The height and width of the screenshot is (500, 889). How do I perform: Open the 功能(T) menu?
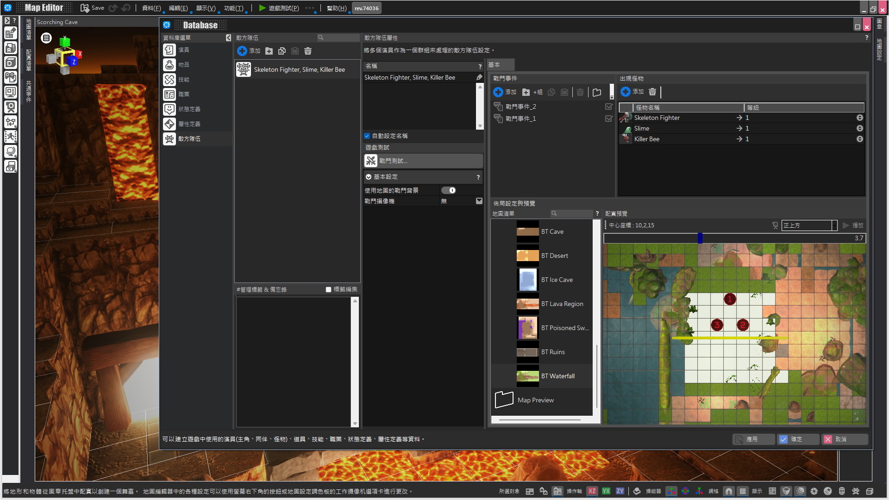tap(233, 8)
